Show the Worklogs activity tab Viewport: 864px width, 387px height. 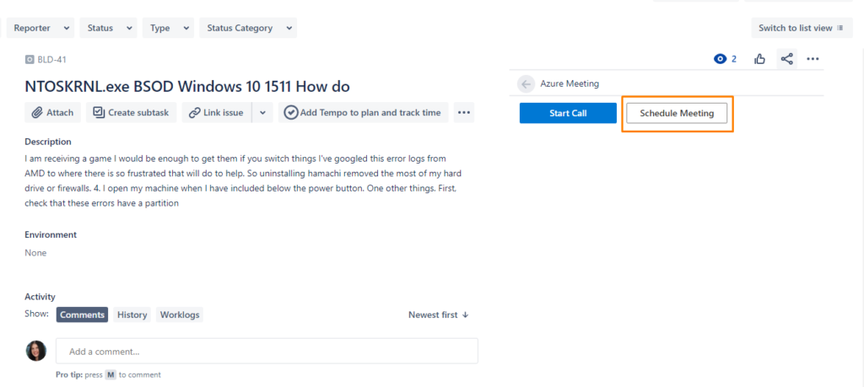(180, 314)
